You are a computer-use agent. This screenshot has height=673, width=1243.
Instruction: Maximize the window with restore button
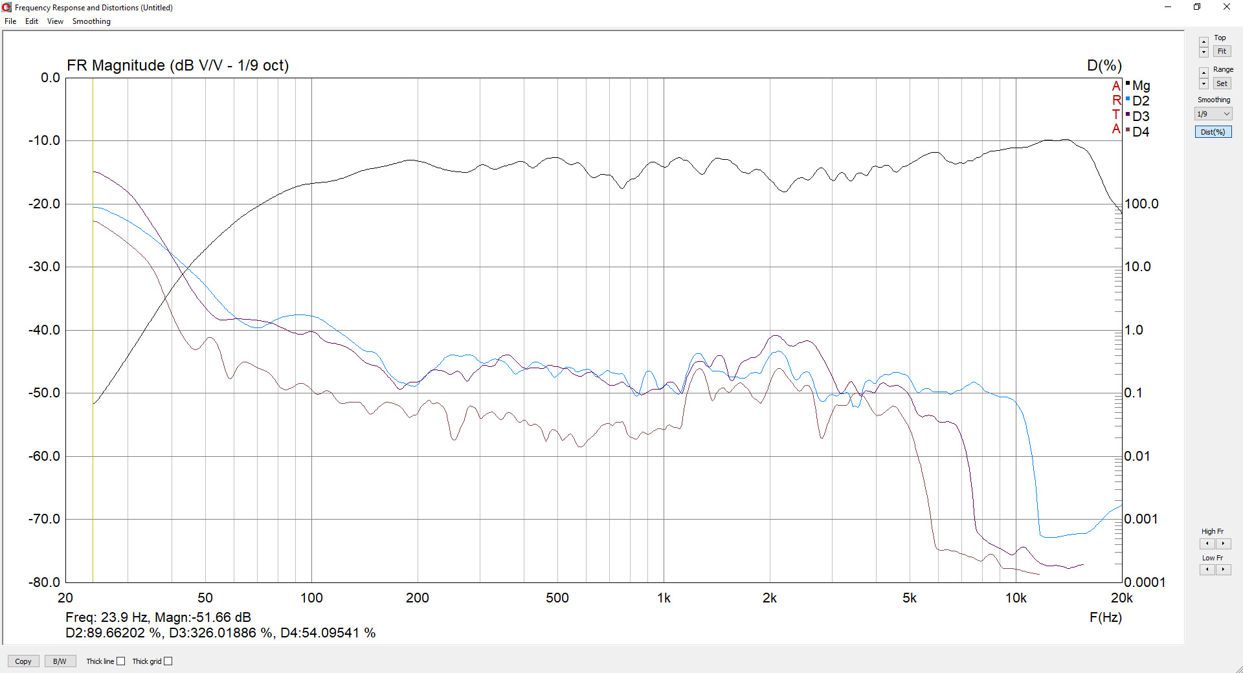[x=1197, y=7]
